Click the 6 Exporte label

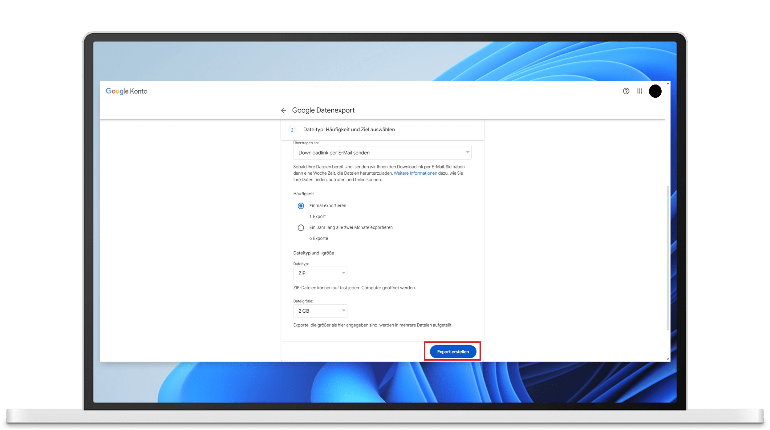pos(318,239)
